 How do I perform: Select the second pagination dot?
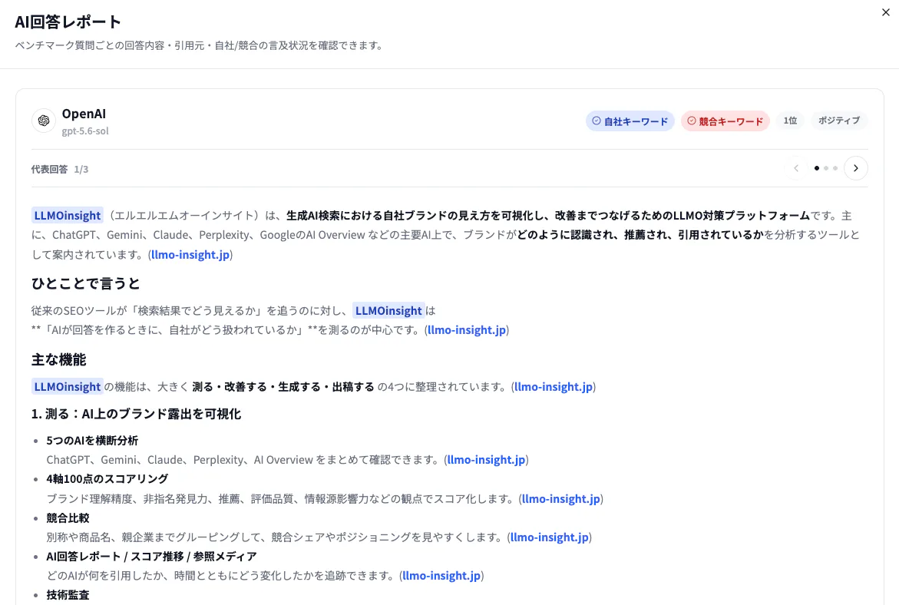825,168
